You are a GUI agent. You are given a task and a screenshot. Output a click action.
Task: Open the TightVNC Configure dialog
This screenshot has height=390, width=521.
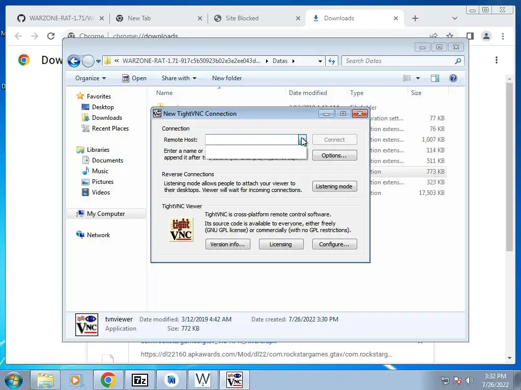[335, 244]
